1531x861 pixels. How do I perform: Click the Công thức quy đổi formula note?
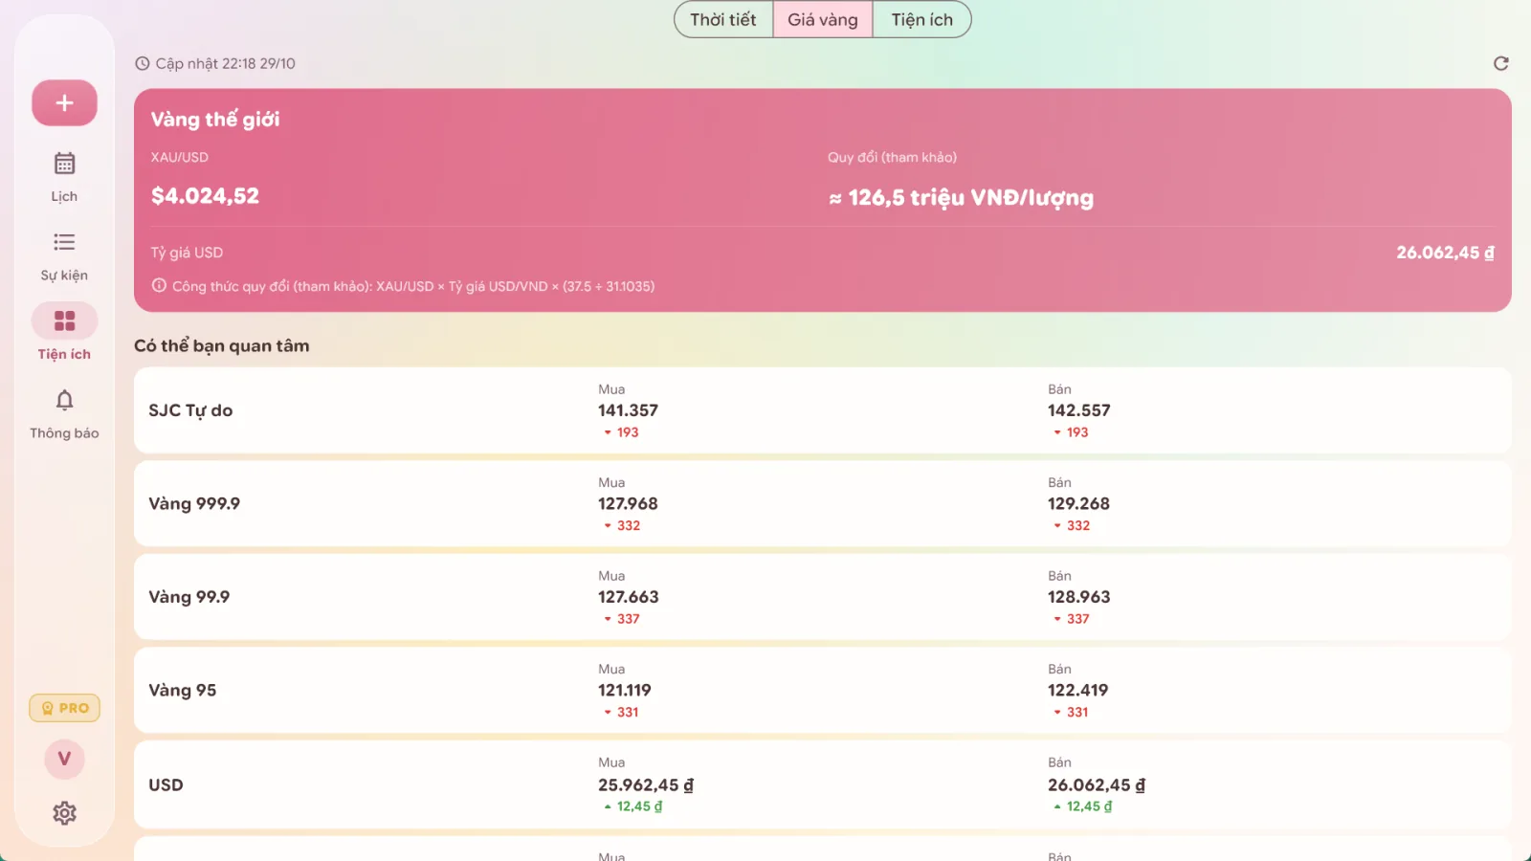pyautogui.click(x=413, y=286)
